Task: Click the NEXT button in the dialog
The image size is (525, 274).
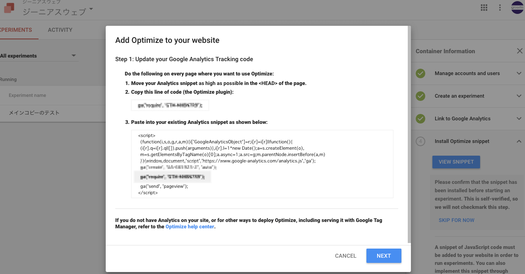Action: (384, 256)
